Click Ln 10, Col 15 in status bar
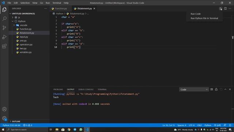This screenshot has height=132, width=234. [169, 125]
